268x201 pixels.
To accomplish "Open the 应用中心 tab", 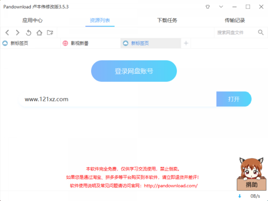I will (x=32, y=21).
